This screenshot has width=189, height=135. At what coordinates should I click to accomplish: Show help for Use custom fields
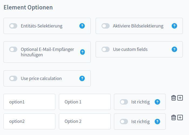(174, 49)
